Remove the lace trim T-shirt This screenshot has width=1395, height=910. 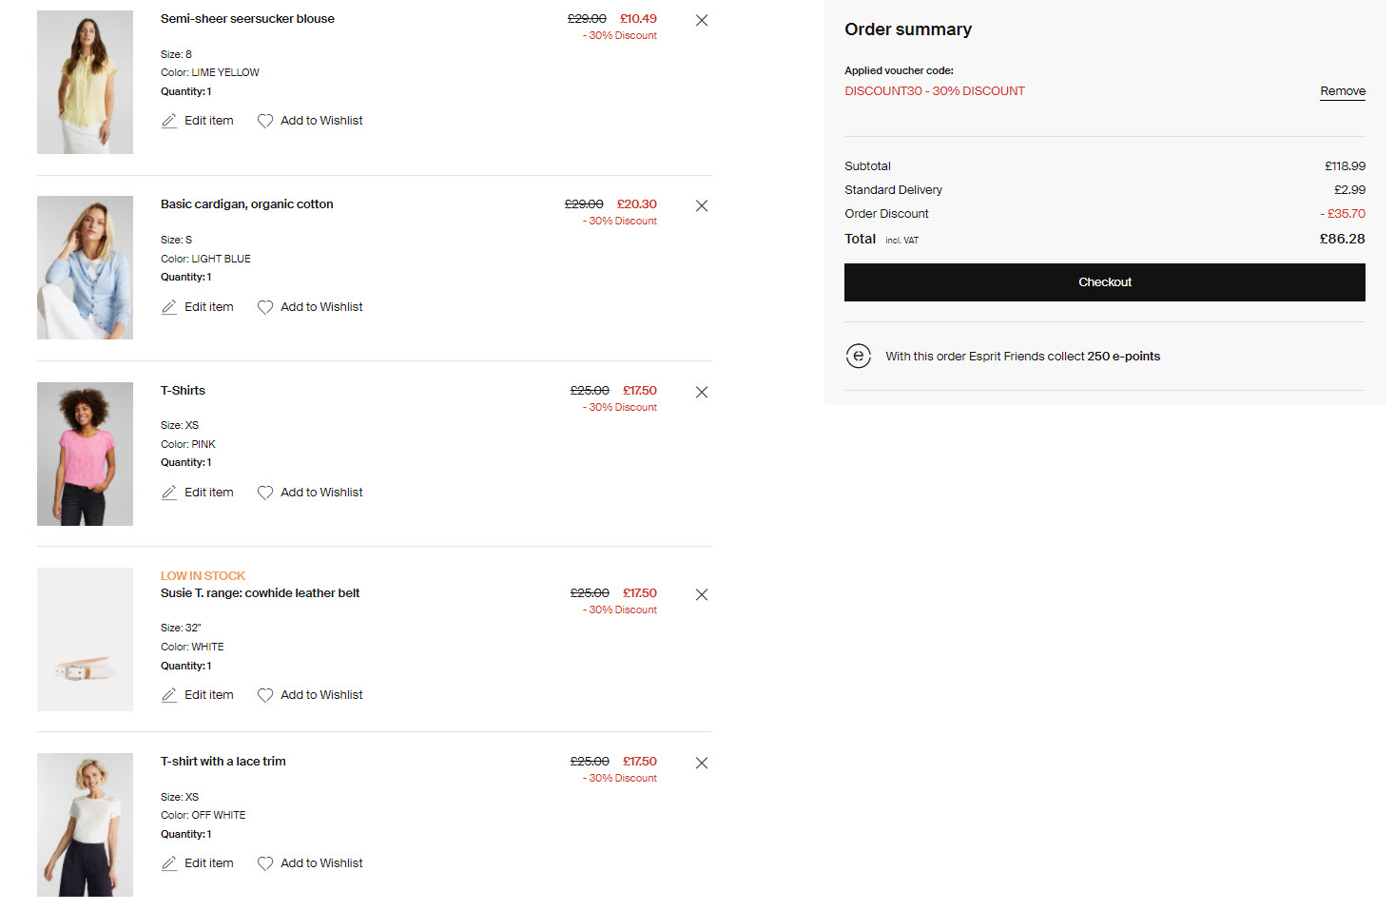tap(702, 763)
